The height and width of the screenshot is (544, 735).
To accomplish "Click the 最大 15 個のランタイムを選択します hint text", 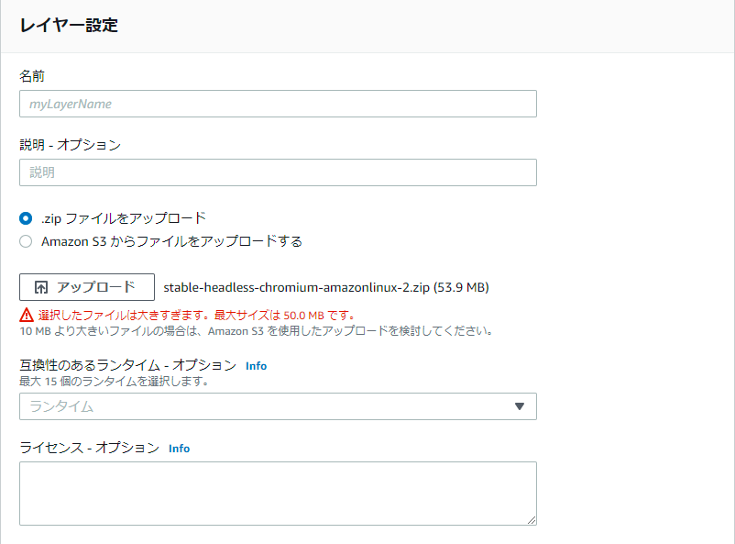I will tap(114, 381).
